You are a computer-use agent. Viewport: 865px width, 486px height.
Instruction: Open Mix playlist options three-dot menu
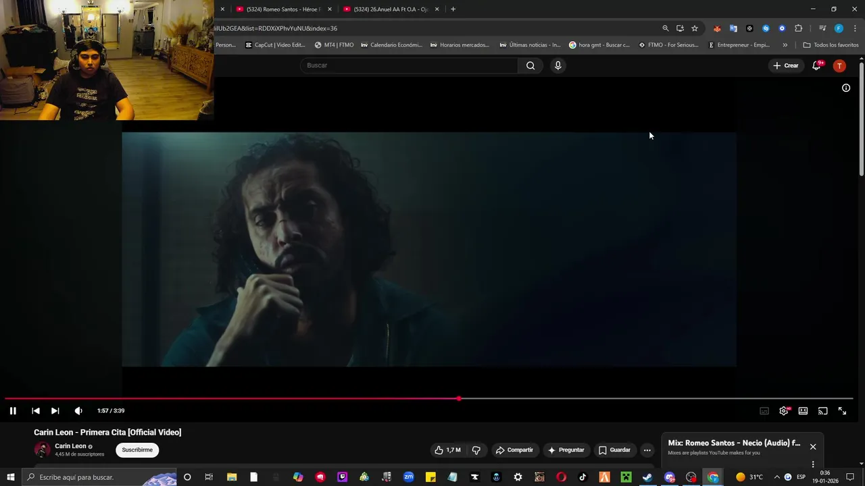(813, 464)
